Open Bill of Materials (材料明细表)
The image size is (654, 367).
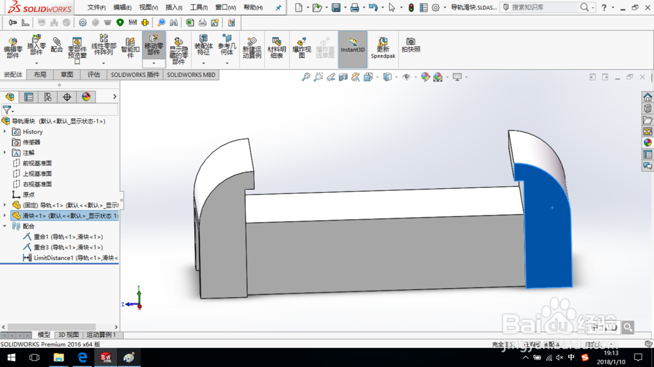tap(277, 48)
